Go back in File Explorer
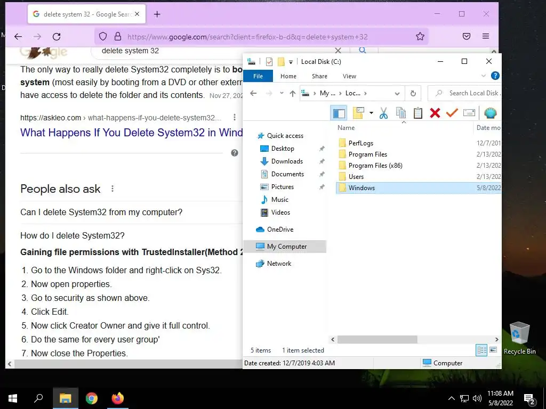546x409 pixels. pyautogui.click(x=253, y=93)
